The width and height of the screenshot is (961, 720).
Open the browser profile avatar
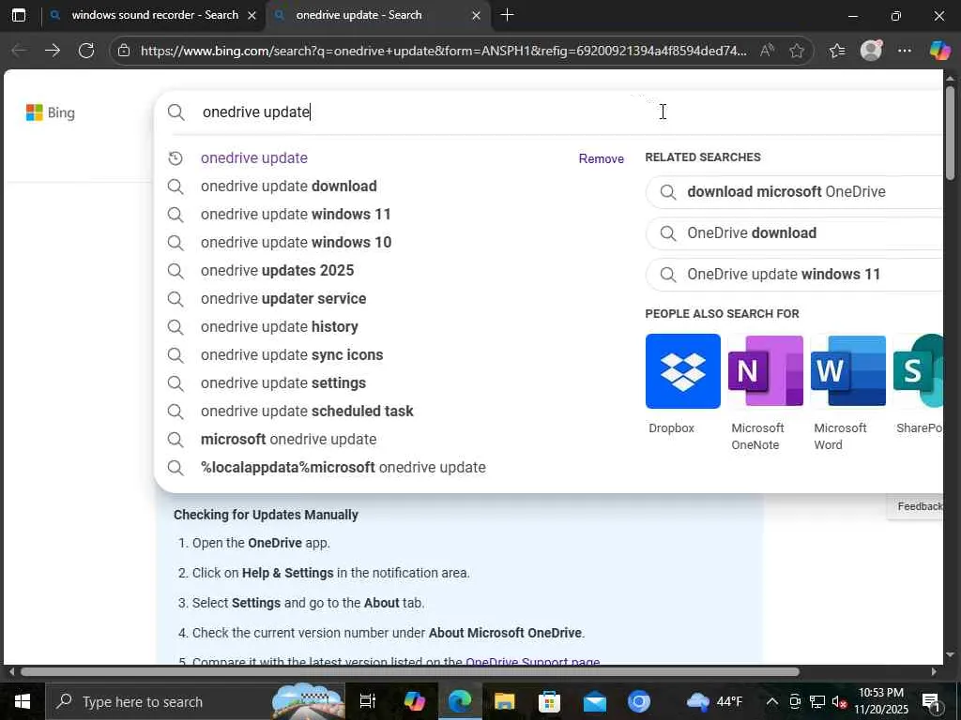871,51
